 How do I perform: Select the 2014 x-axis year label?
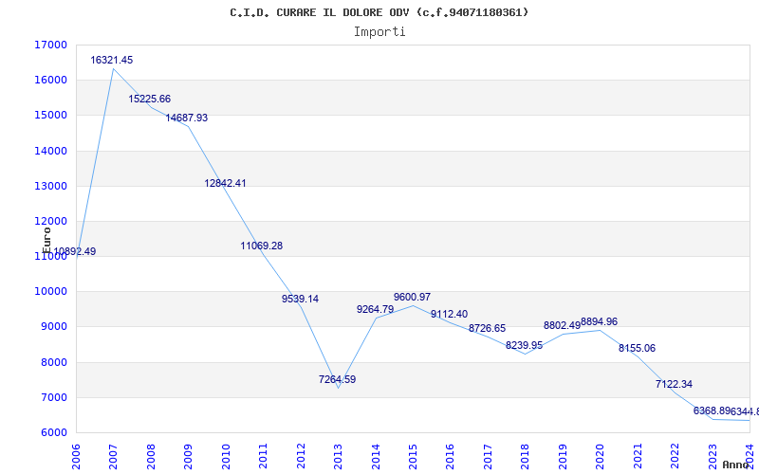(x=376, y=456)
